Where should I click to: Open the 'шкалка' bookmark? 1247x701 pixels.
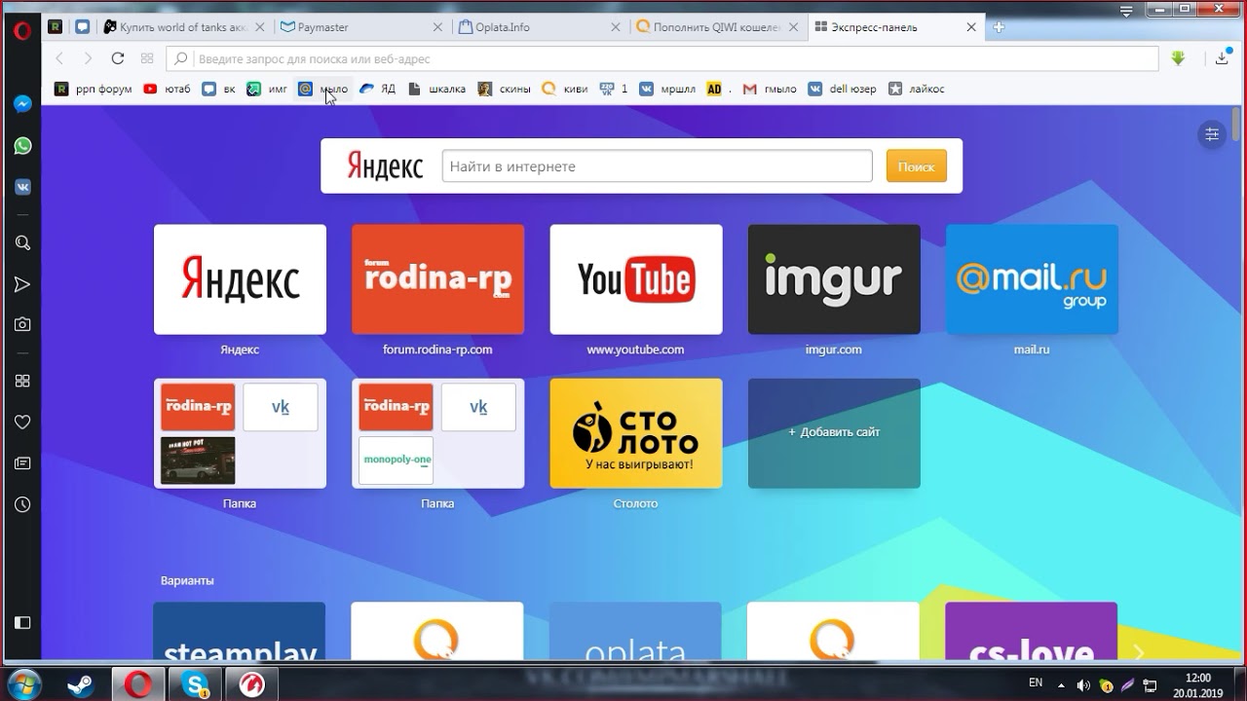tap(436, 89)
